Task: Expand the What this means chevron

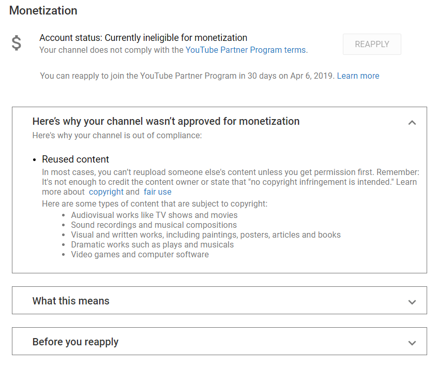Action: point(412,302)
